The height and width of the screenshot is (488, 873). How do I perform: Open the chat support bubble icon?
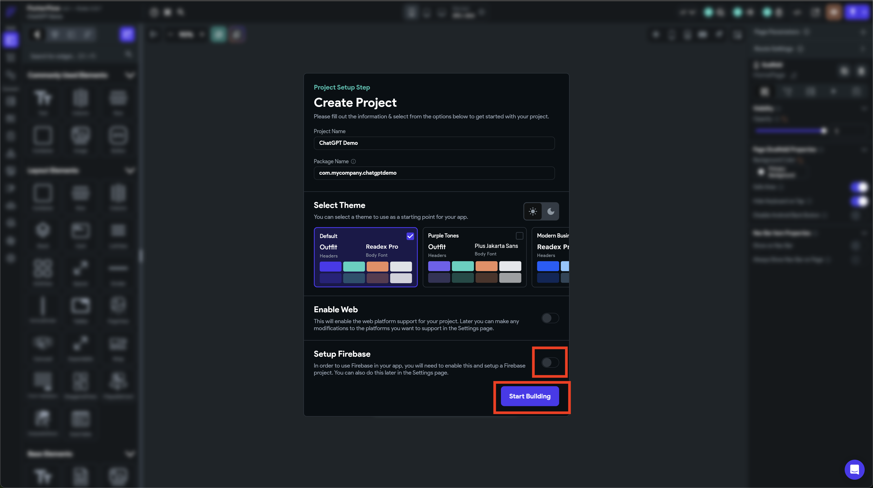pyautogui.click(x=854, y=469)
